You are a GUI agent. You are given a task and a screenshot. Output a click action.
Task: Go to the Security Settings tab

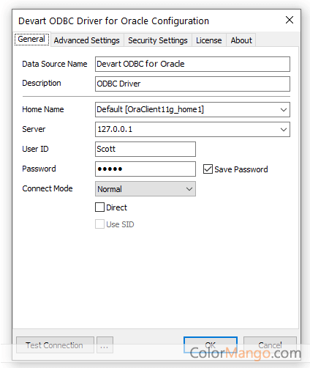tap(158, 40)
